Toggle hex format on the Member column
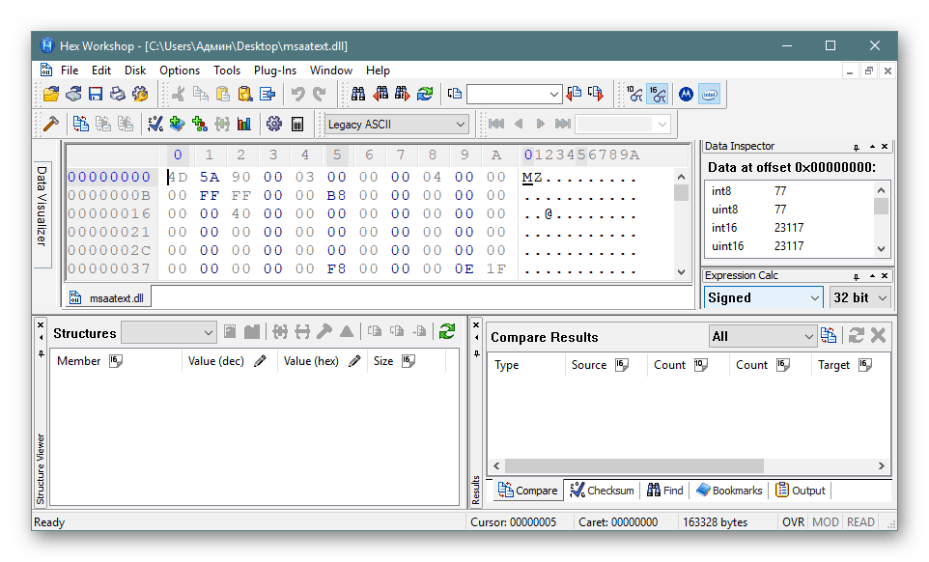 click(x=116, y=360)
